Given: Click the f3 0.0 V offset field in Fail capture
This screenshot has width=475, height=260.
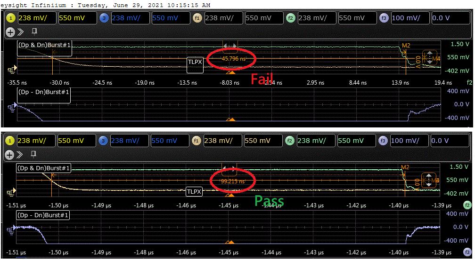Looking at the screenshot, I should pyautogui.click(x=448, y=18).
